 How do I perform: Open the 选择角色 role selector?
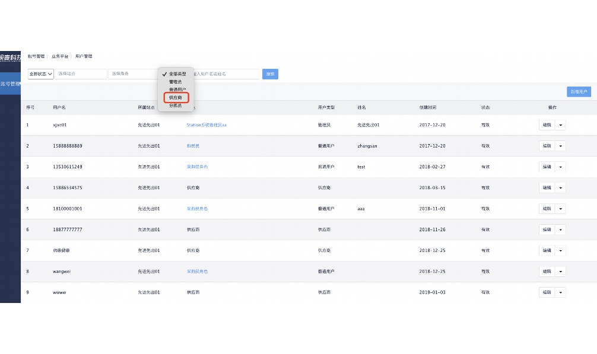132,74
